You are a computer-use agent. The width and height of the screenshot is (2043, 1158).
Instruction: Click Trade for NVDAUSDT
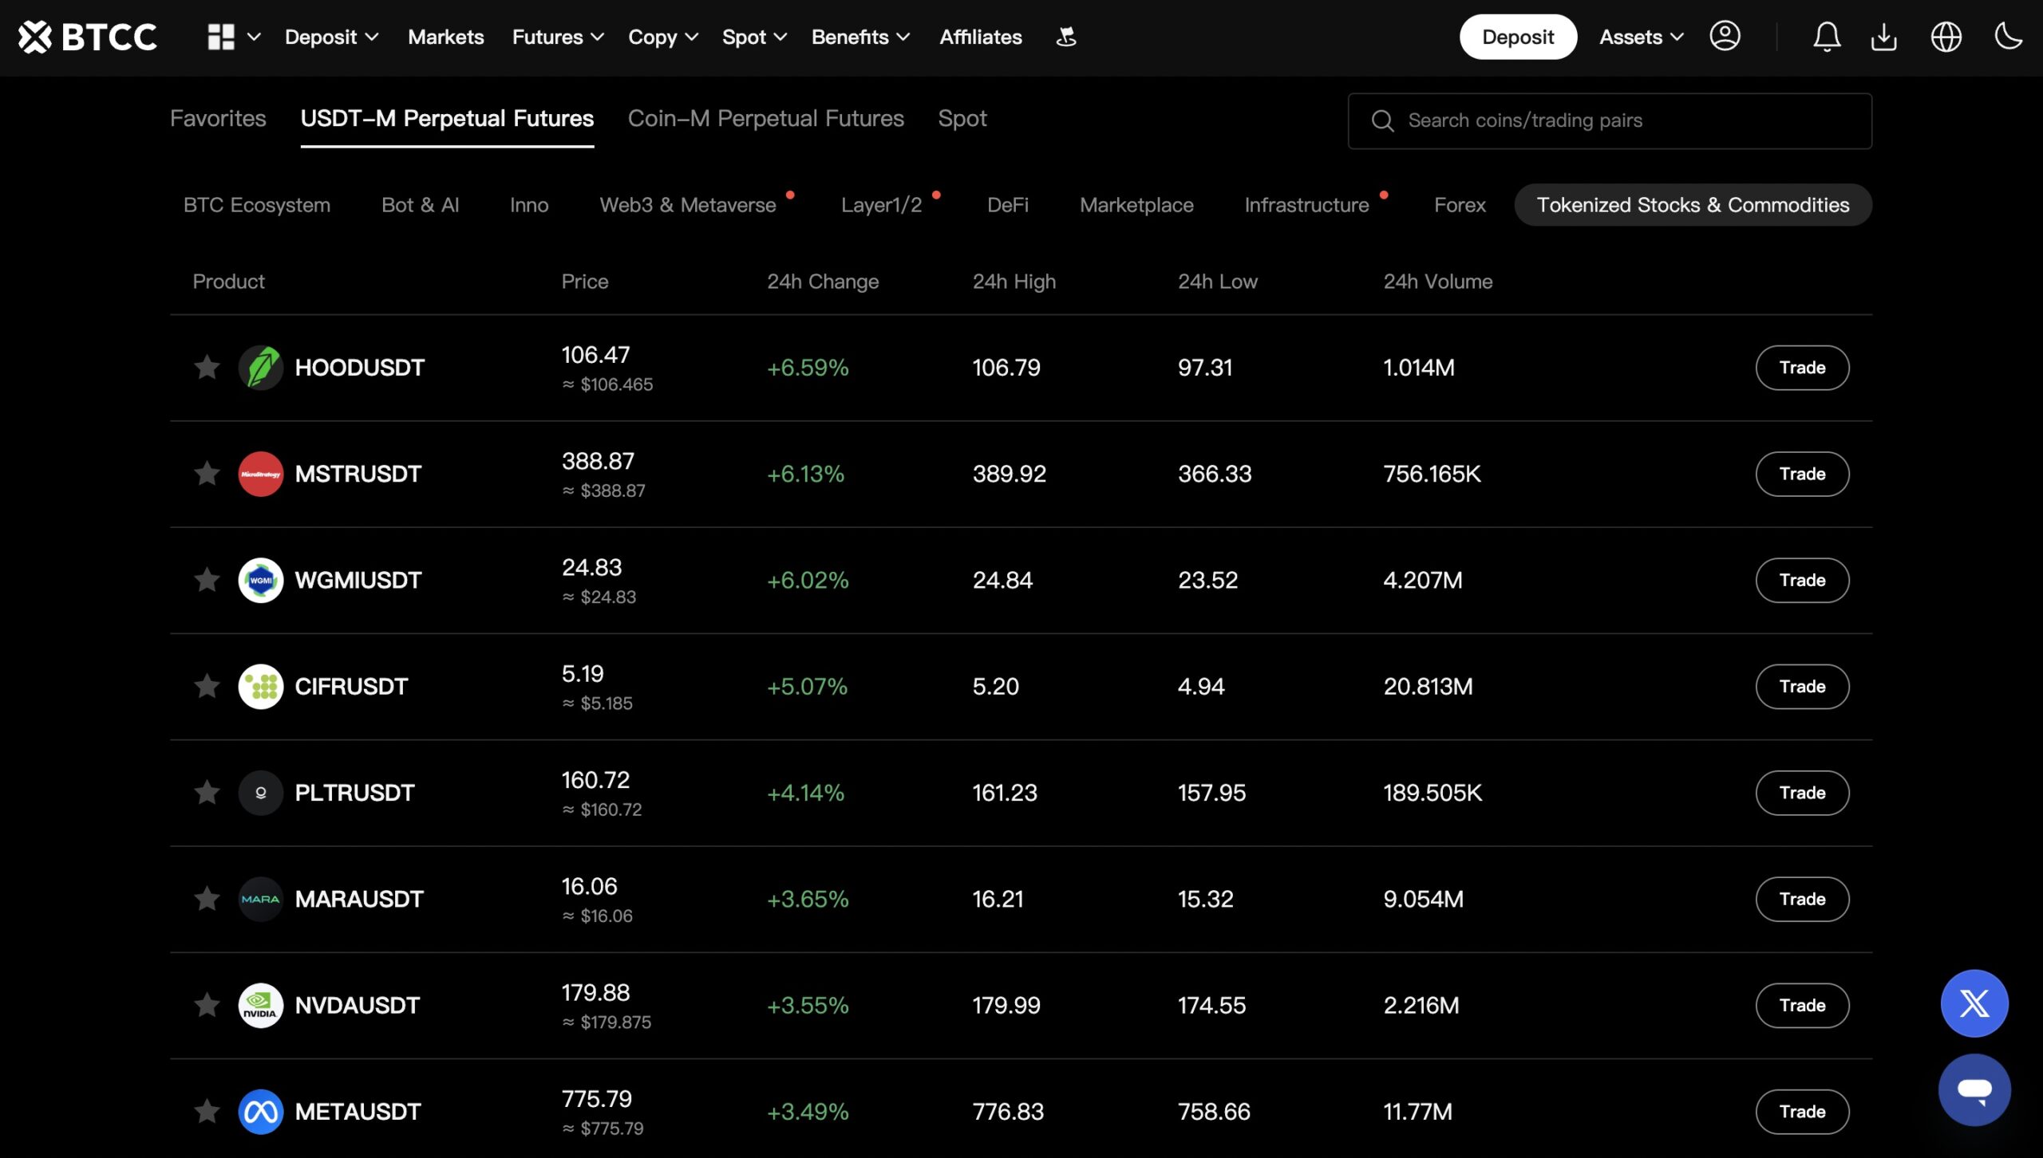(1802, 1006)
